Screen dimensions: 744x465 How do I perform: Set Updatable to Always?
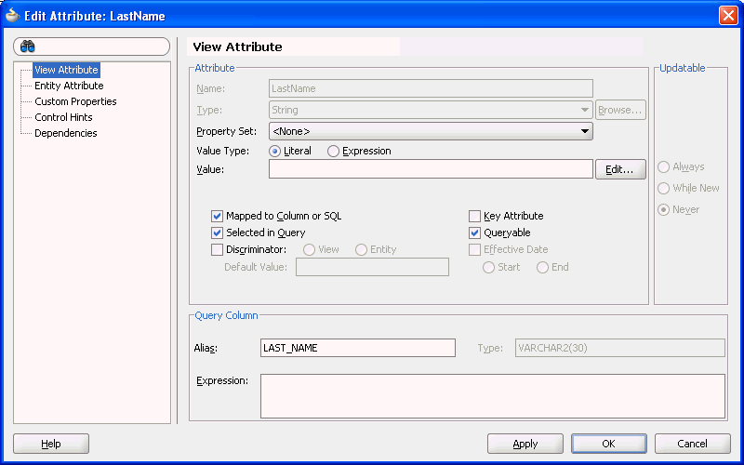(663, 167)
